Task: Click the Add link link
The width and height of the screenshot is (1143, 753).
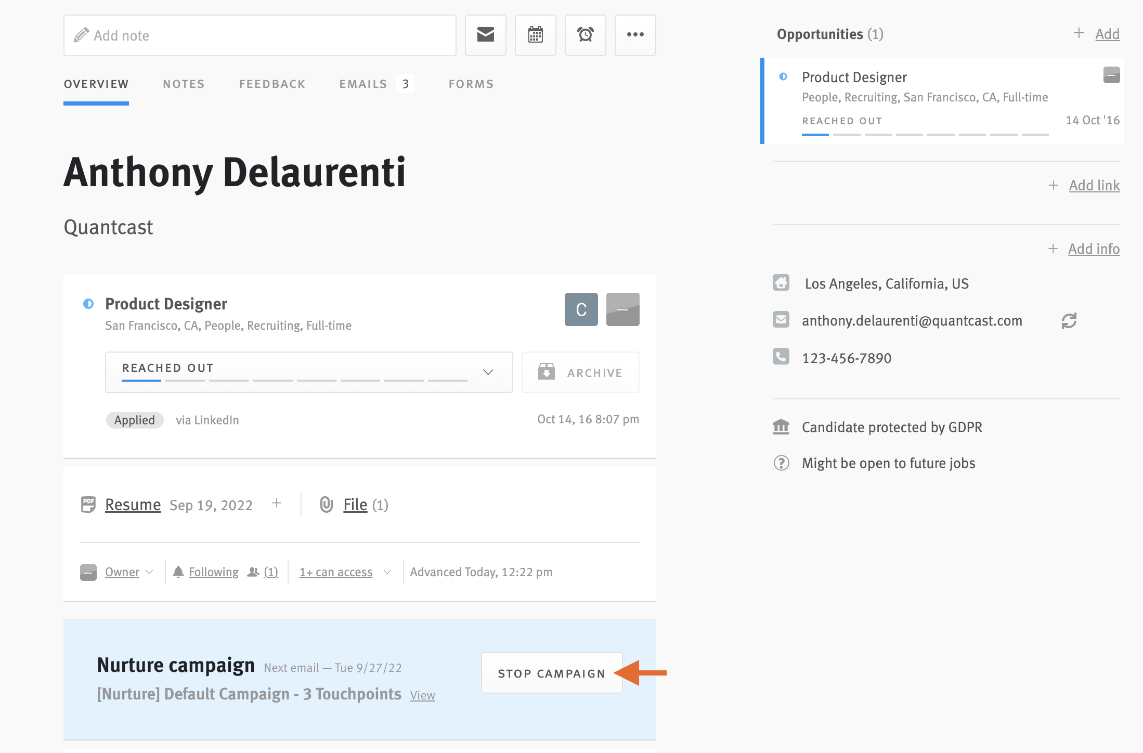Action: (1094, 185)
